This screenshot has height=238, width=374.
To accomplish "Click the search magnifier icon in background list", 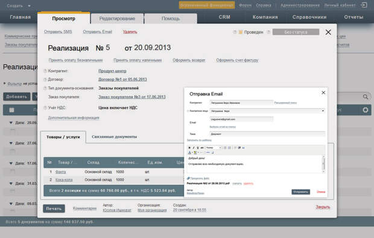I will coord(365,97).
